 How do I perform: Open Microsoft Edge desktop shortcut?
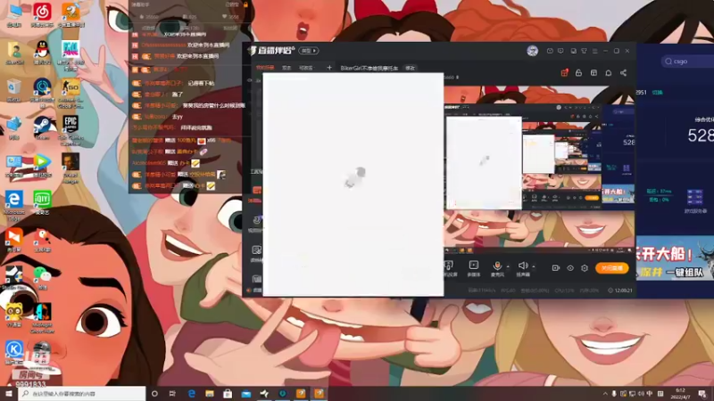(x=14, y=206)
